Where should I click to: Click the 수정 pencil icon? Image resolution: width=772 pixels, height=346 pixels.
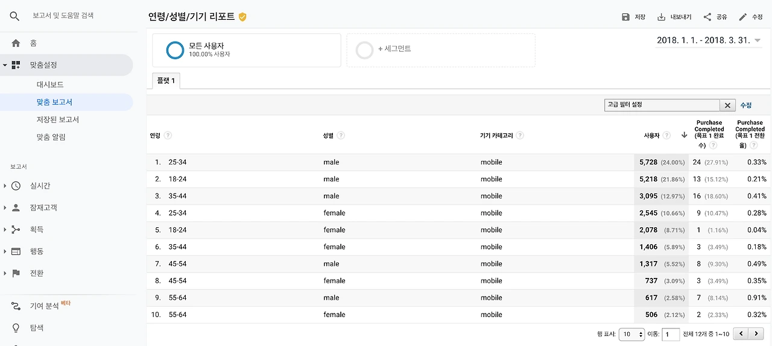(x=743, y=17)
